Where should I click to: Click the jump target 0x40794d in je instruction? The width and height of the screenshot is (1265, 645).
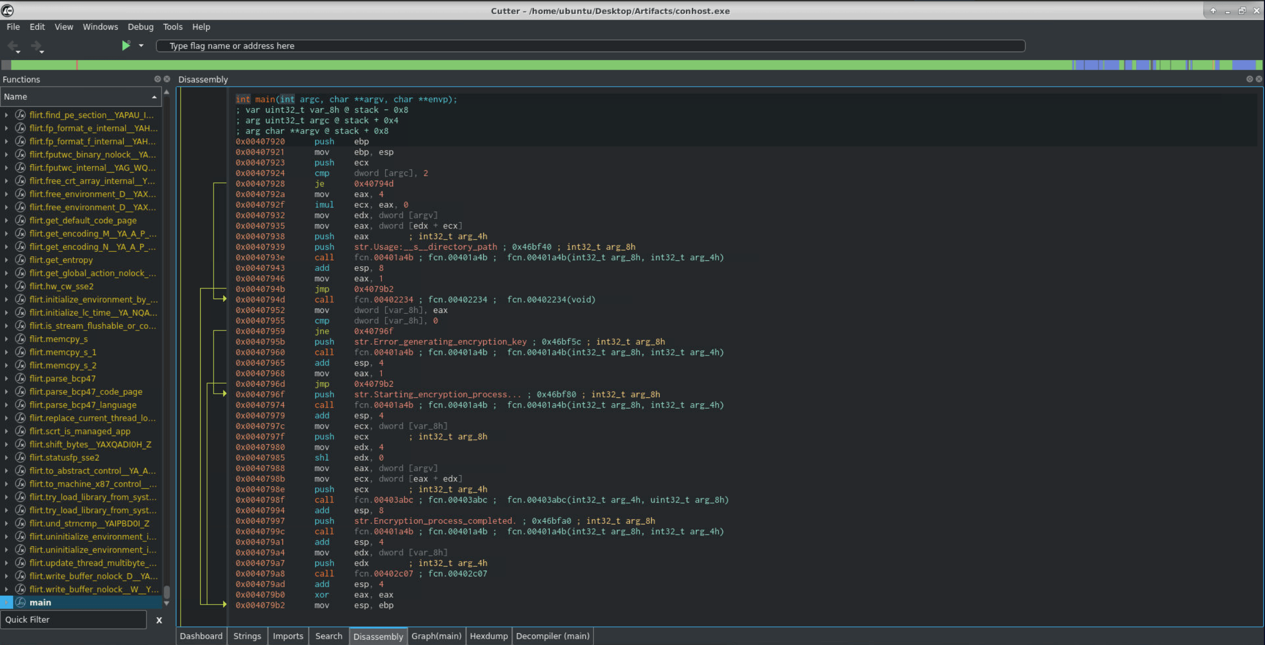coord(373,184)
